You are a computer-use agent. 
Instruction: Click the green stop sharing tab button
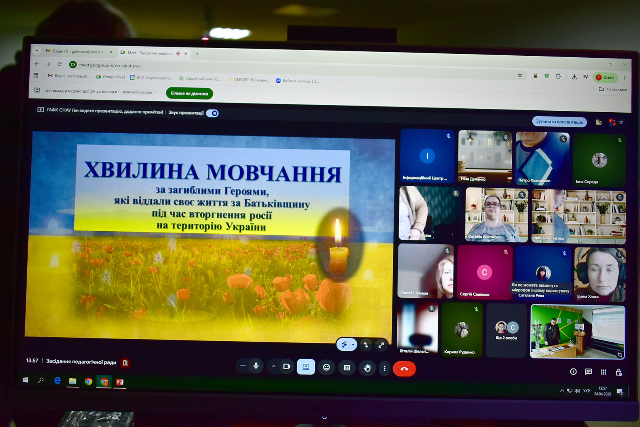189,93
